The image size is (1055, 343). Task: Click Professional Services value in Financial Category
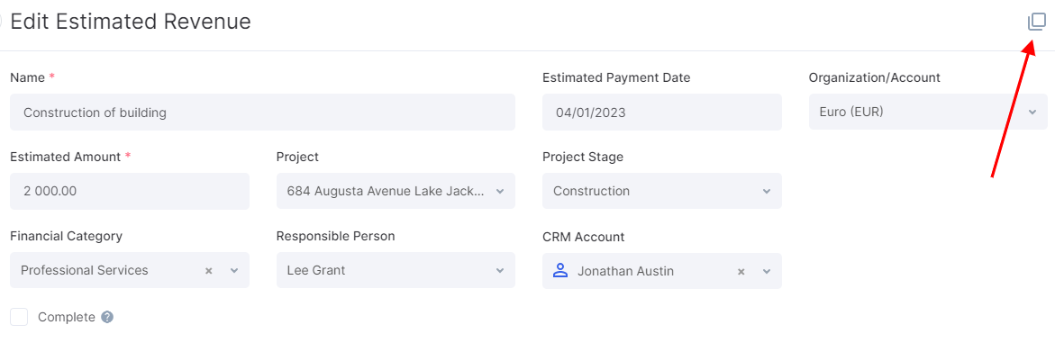84,270
